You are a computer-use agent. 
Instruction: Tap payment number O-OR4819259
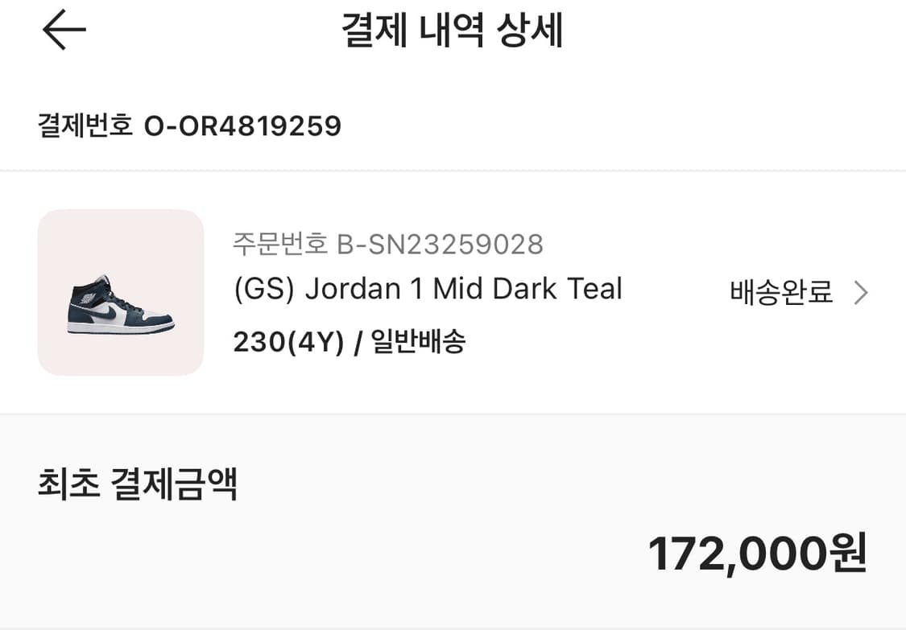190,126
